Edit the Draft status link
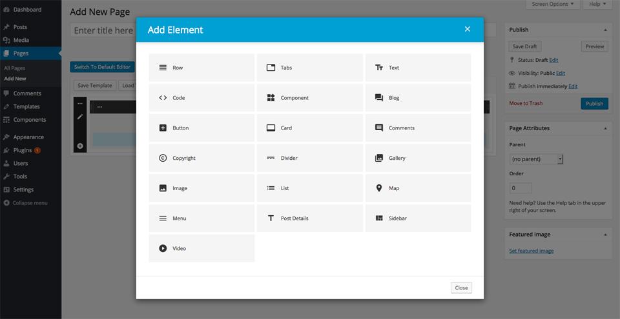 (x=553, y=60)
